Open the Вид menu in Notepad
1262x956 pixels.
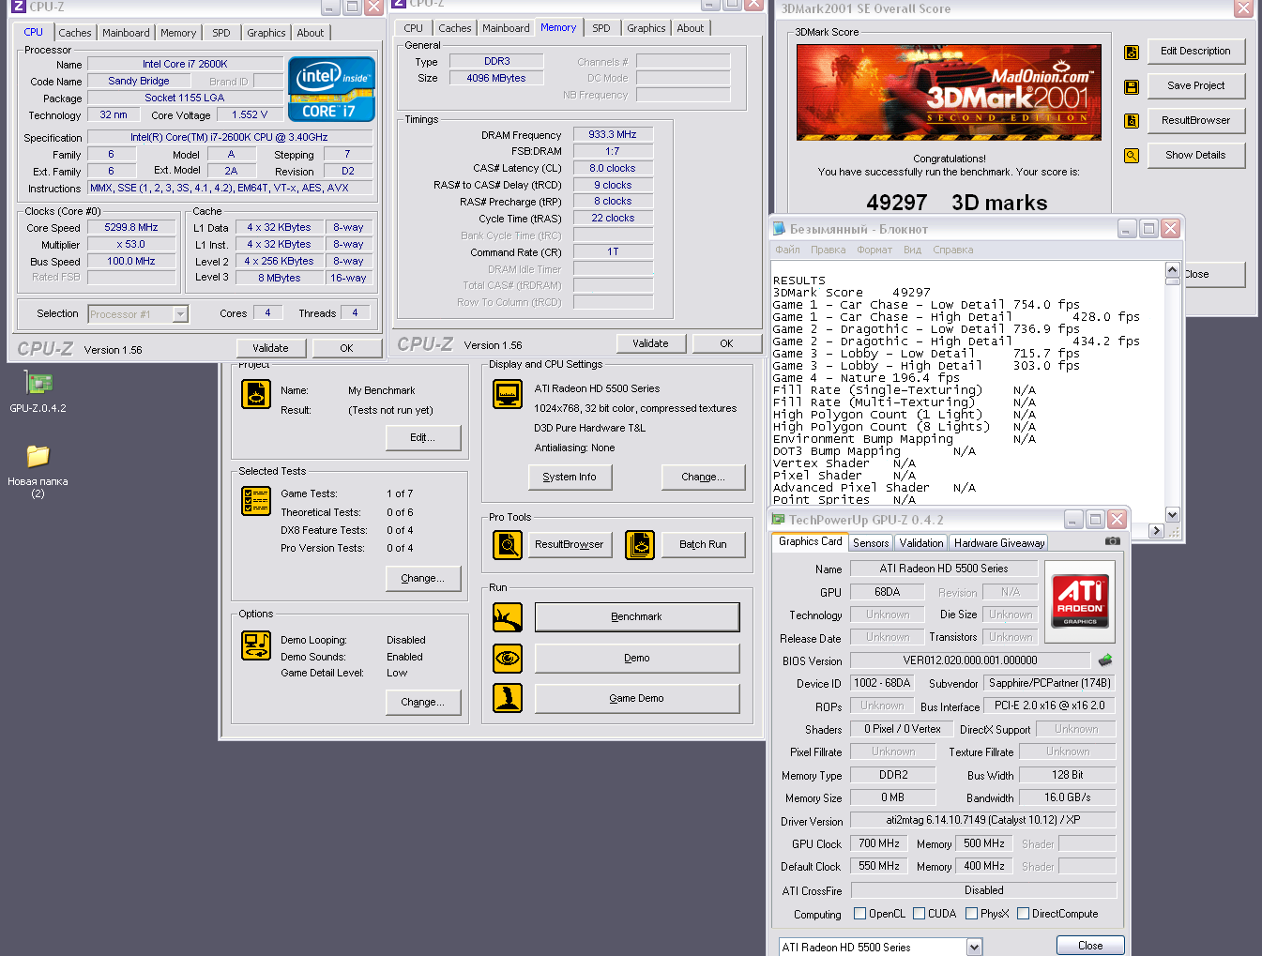coord(912,250)
